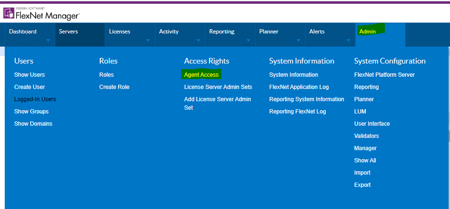The width and height of the screenshot is (450, 209).
Task: Select Show Users under Users
Action: (30, 75)
